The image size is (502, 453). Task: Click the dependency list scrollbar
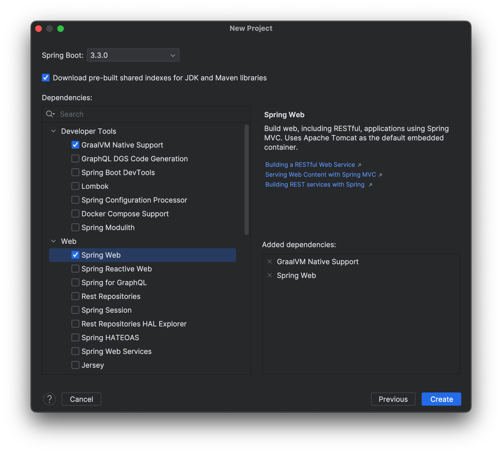pos(247,180)
